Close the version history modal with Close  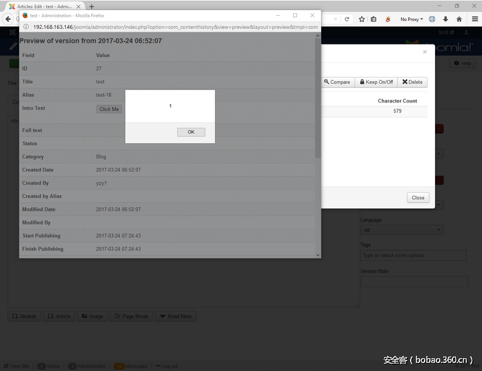[418, 197]
